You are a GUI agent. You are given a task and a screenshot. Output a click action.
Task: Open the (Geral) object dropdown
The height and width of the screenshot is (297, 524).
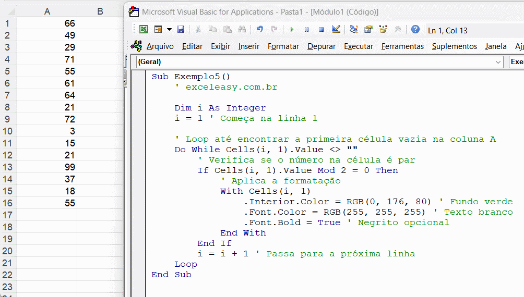[319, 62]
